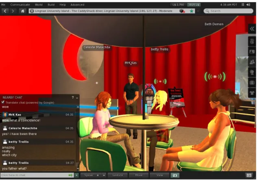
Task: Open the Advanced menu
Action: pos(77,4)
